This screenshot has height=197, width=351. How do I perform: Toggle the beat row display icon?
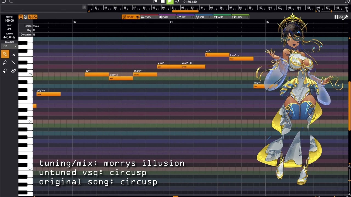(x=26, y=17)
